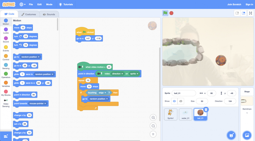Select the Variables block category
255x141 pixels.
pos(6,84)
